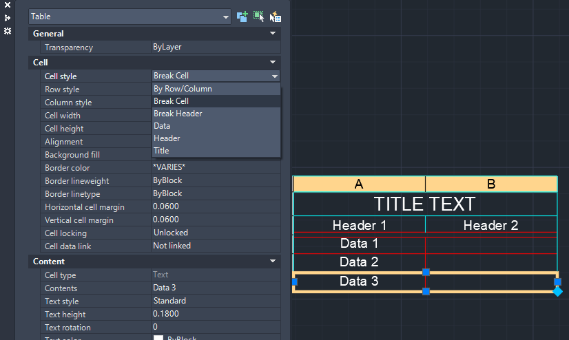Edit the Contents field Data 3
569x340 pixels.
216,288
